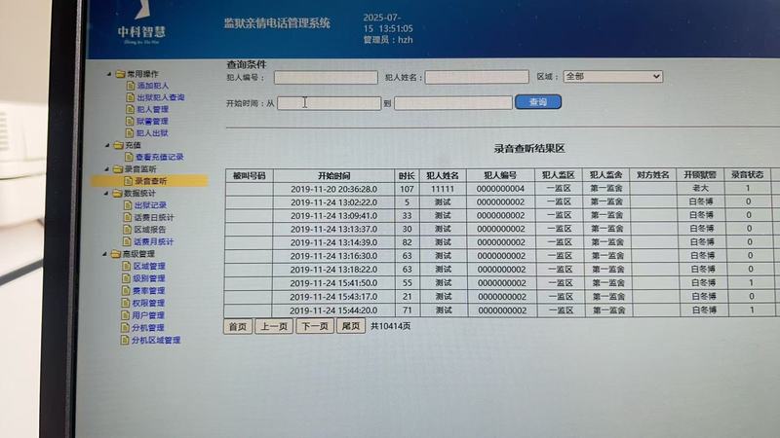Click prisoner number 0000000004 cell
The width and height of the screenshot is (780, 438).
(500, 189)
